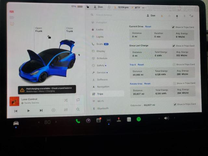Screen dimensions: 208x156
Task: Open Don profile in settings header
Action: pyautogui.click(x=151, y=16)
